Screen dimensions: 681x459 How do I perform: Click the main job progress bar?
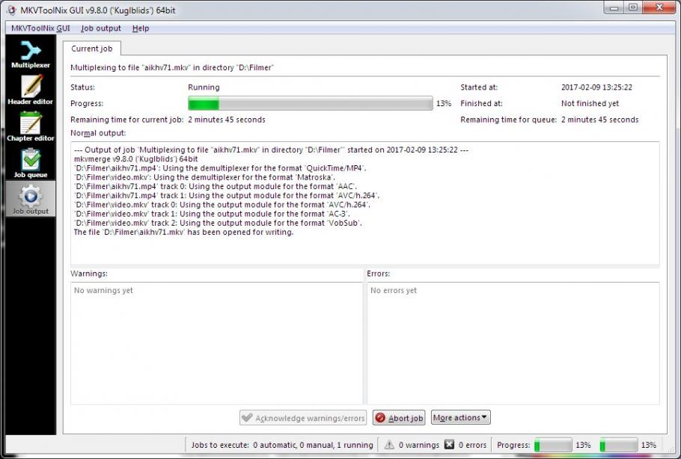coord(310,104)
